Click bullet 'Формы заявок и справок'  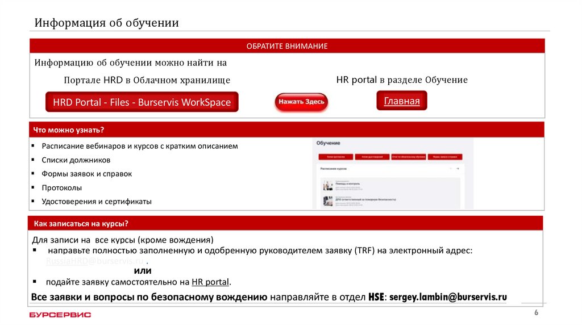pos(86,174)
